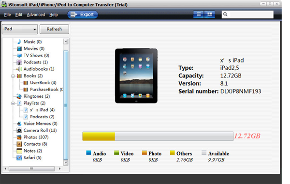Open the Edit menu

pyautogui.click(x=19, y=15)
